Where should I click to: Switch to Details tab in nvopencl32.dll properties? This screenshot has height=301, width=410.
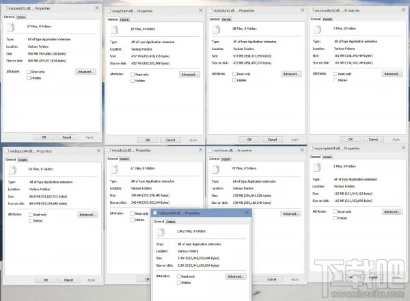coord(22,16)
